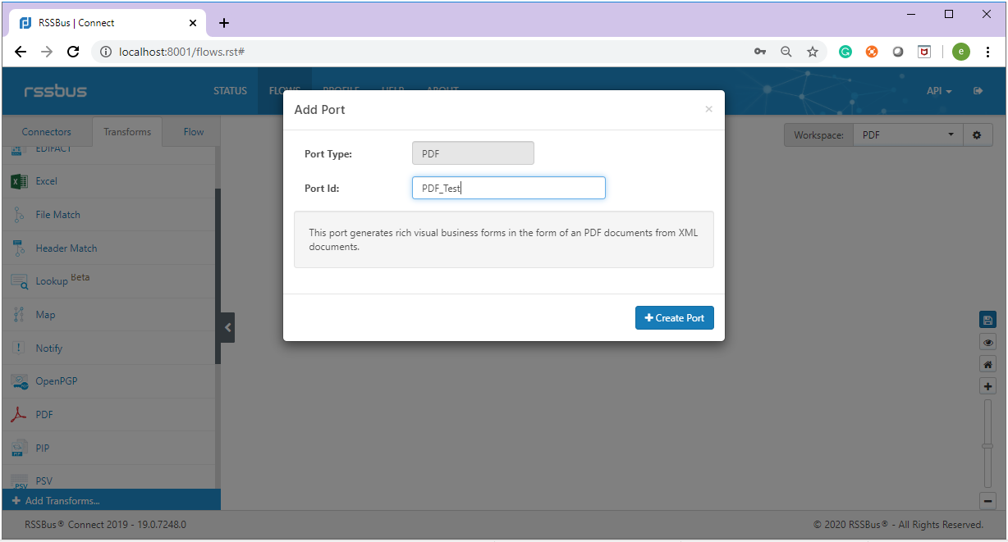Open the Chrome profile avatar
Viewport: 1008px width, 542px height.
(x=961, y=52)
